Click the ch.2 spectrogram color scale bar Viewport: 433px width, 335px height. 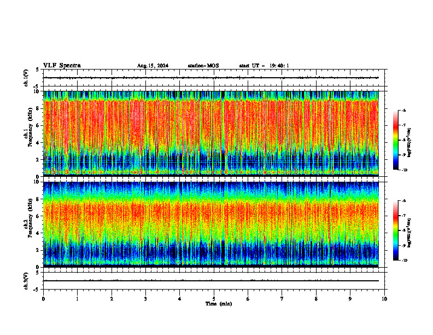point(395,230)
